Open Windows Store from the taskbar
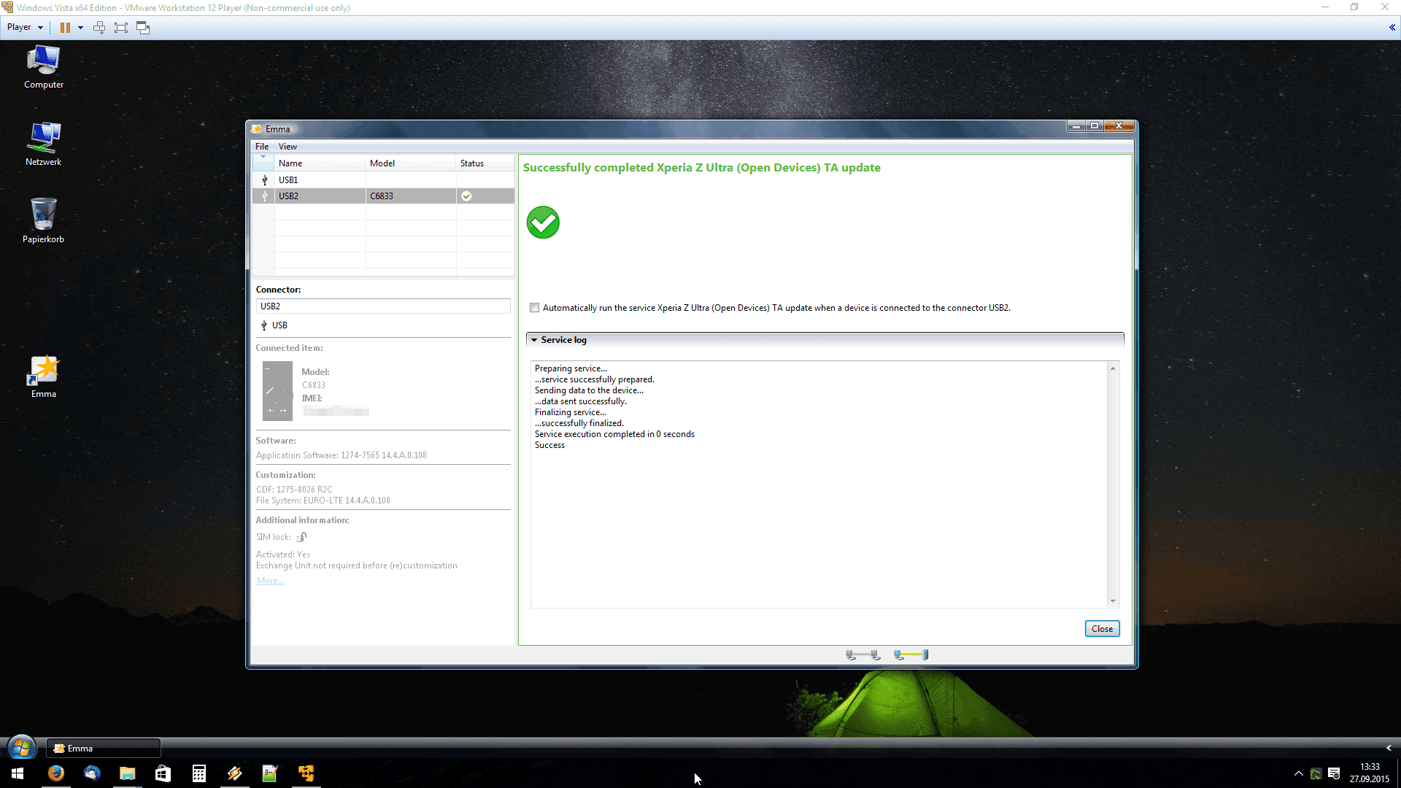Viewport: 1401px width, 788px height. point(163,773)
